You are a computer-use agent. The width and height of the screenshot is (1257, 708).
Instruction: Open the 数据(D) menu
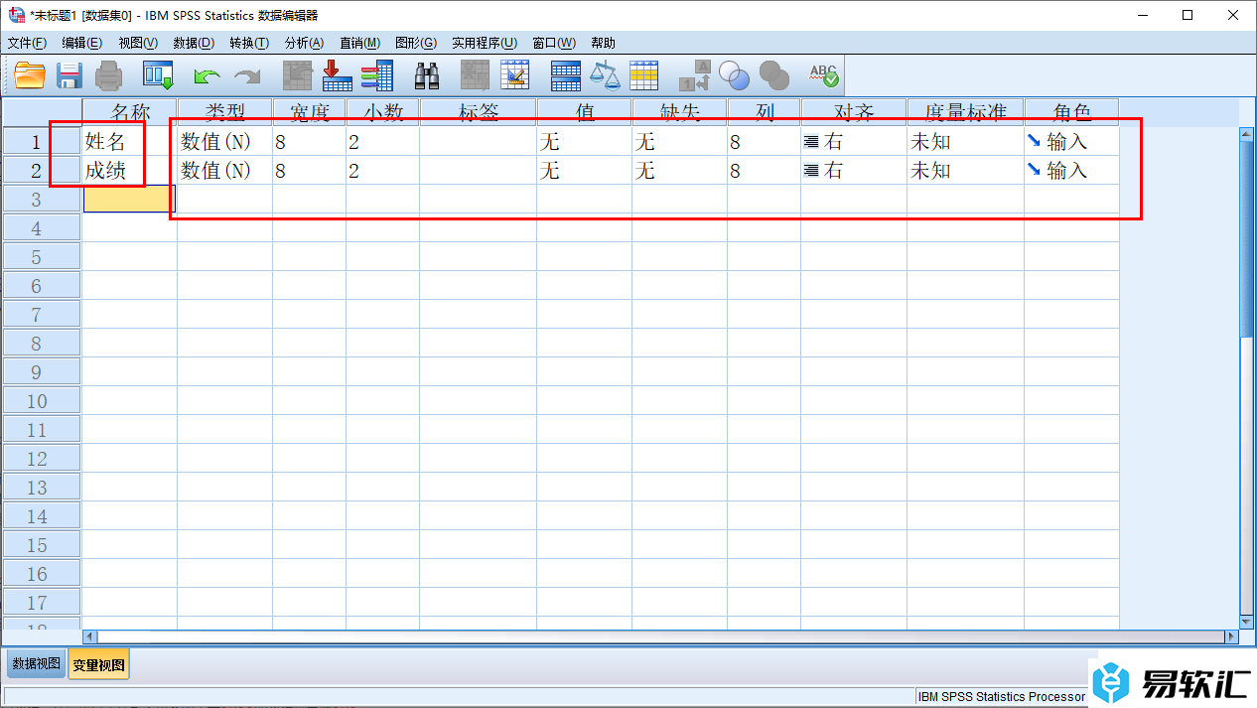[x=194, y=43]
